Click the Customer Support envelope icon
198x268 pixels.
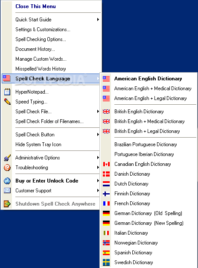click(x=7, y=190)
